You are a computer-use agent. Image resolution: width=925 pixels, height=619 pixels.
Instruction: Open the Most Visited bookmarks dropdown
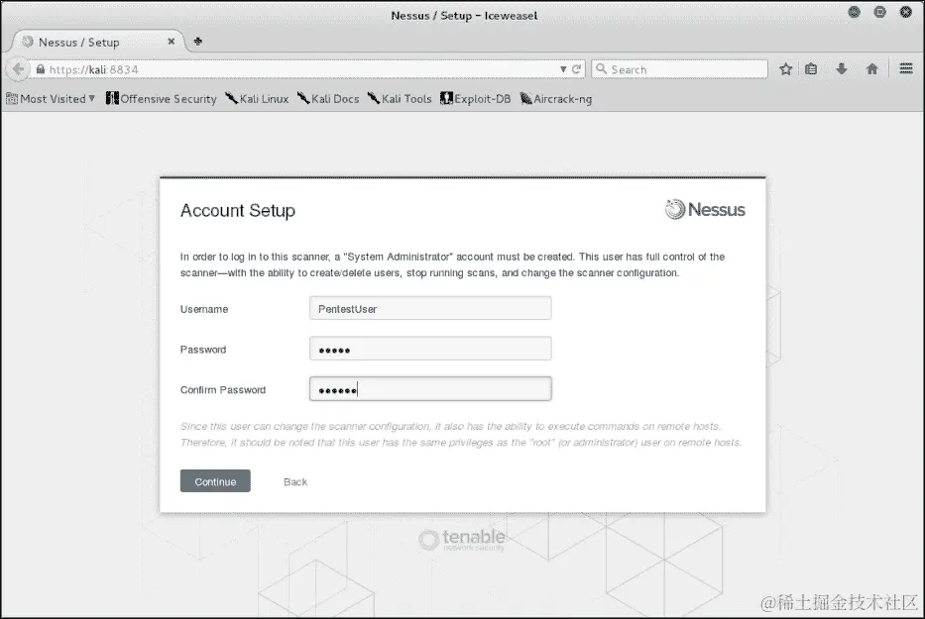(51, 99)
